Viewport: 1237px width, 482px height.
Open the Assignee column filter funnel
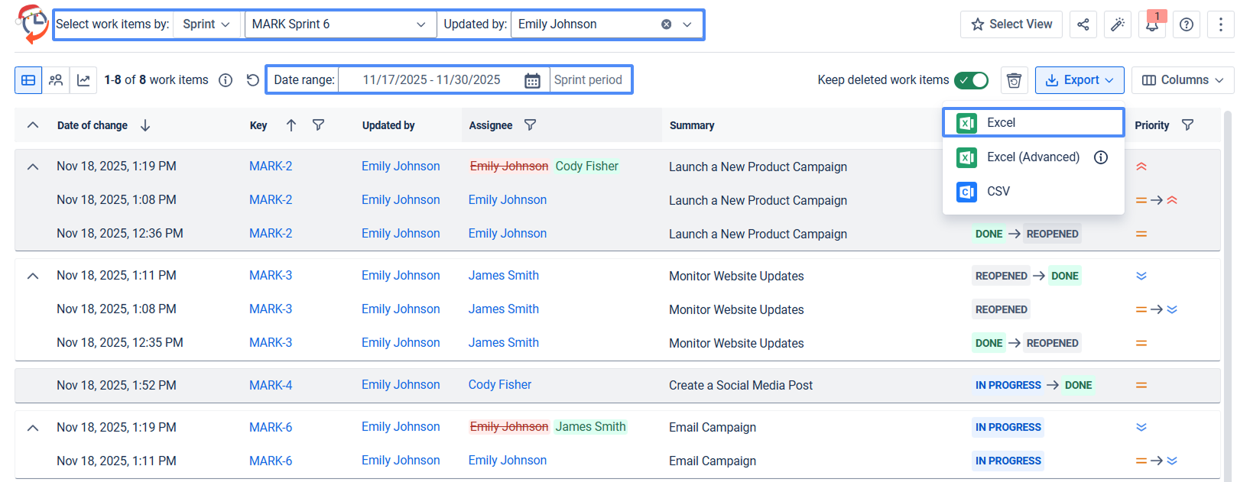point(530,125)
